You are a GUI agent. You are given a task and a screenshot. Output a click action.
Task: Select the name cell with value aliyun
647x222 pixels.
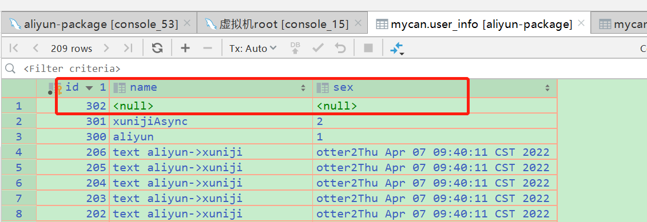211,137
